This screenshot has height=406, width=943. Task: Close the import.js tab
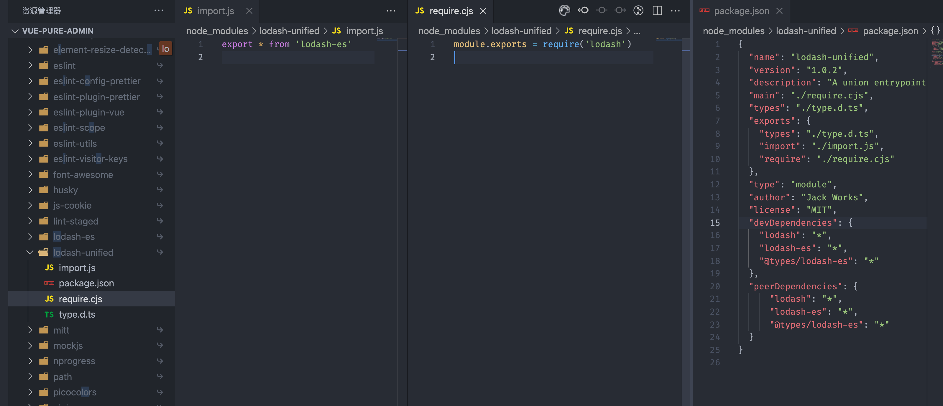coord(249,11)
